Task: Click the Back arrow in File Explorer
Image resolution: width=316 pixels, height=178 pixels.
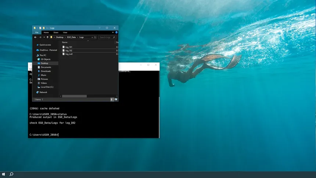Action: (36, 38)
